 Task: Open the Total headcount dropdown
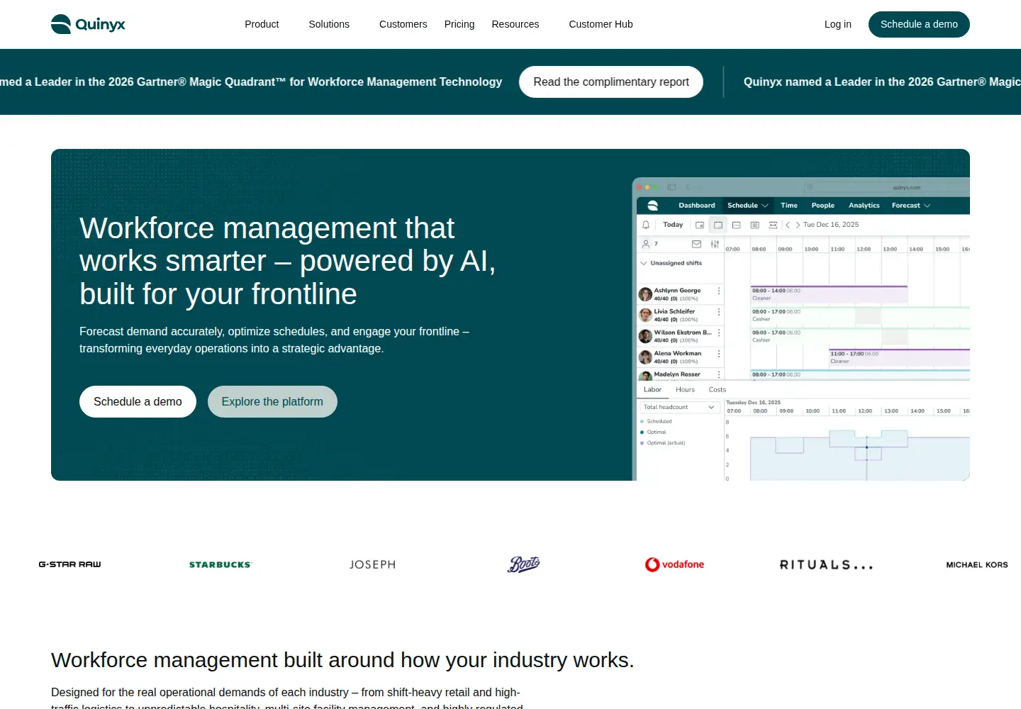point(680,407)
